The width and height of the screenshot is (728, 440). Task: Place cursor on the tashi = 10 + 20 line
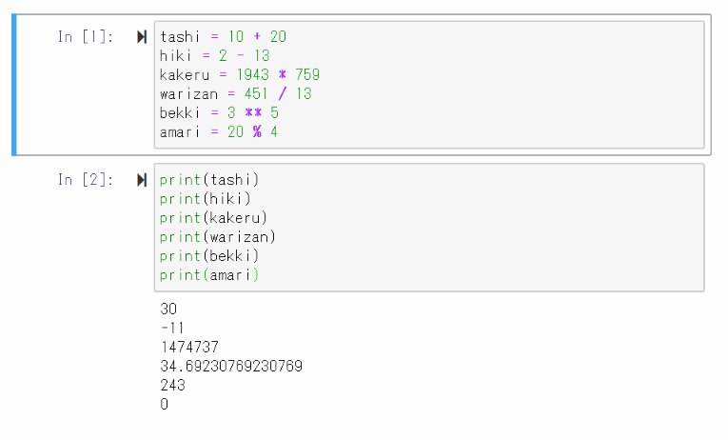click(x=224, y=37)
